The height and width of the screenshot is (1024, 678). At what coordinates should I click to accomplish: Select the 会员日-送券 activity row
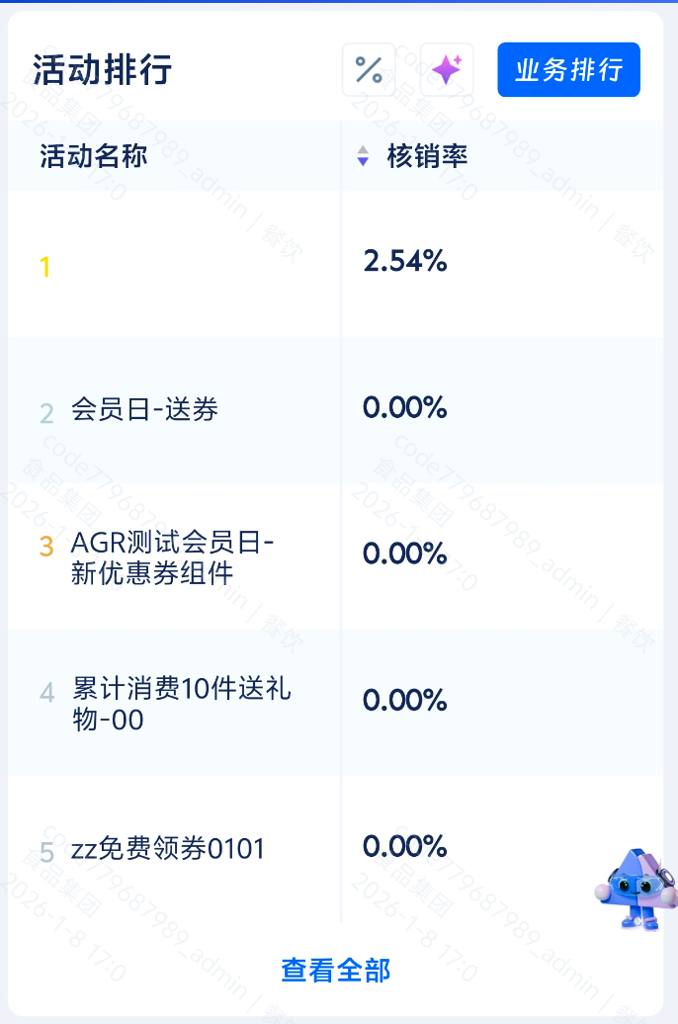pyautogui.click(x=144, y=410)
